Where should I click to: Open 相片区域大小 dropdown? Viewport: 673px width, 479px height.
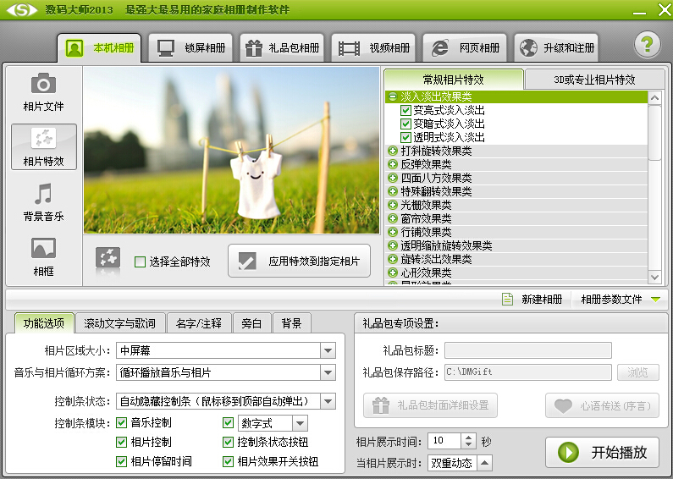pyautogui.click(x=328, y=351)
